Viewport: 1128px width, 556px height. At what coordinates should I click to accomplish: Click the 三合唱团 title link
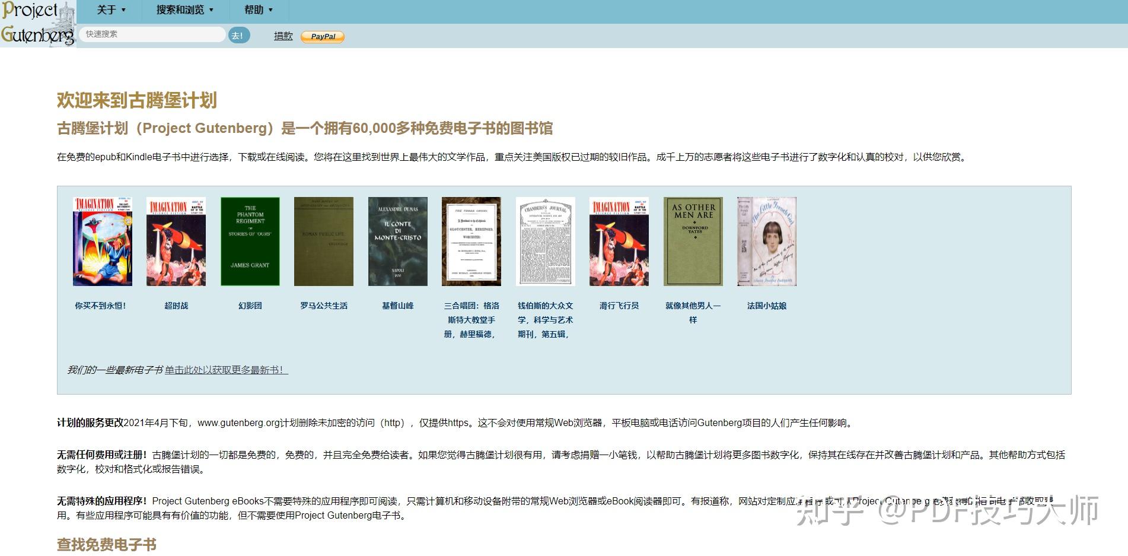(471, 320)
